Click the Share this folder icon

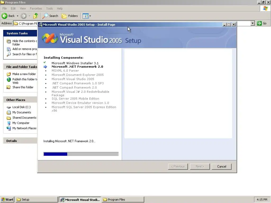pos(9,87)
